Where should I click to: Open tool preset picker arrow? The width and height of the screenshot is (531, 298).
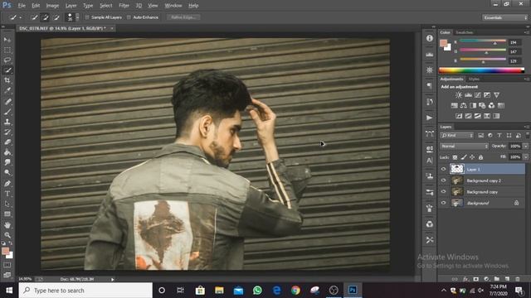coord(21,17)
